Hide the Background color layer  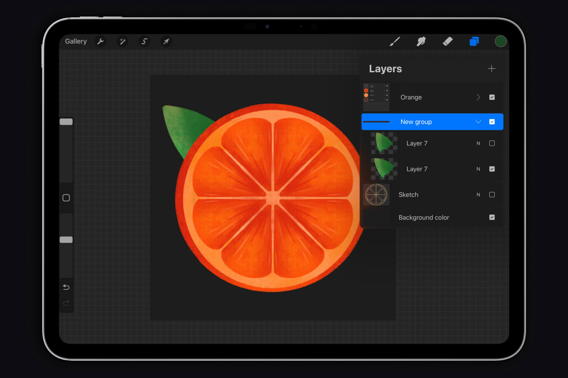[492, 217]
